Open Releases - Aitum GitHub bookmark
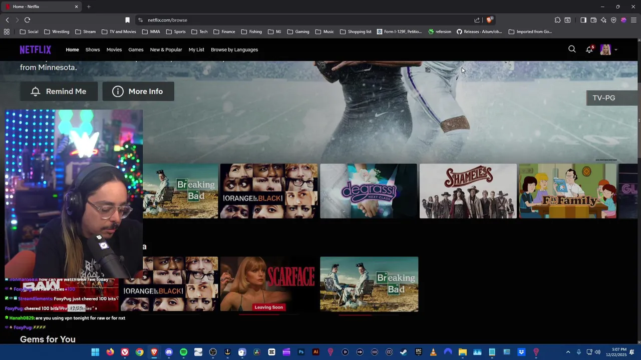The height and width of the screenshot is (360, 641). (479, 31)
